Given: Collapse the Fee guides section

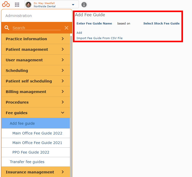Looking at the screenshot, I should [36, 113].
